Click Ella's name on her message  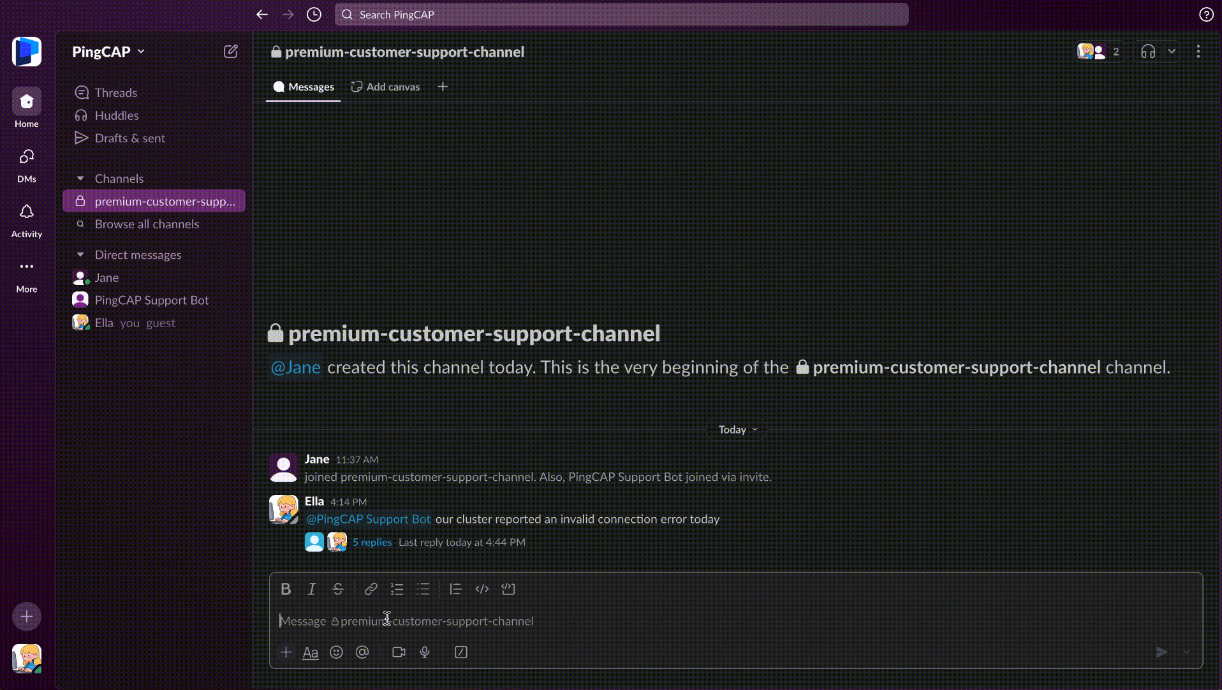point(314,501)
